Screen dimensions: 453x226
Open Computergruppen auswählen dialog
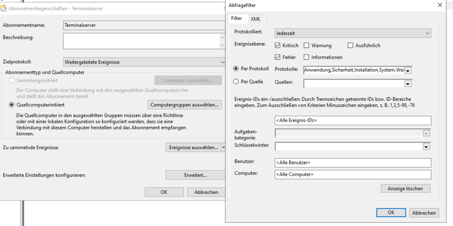coord(186,105)
